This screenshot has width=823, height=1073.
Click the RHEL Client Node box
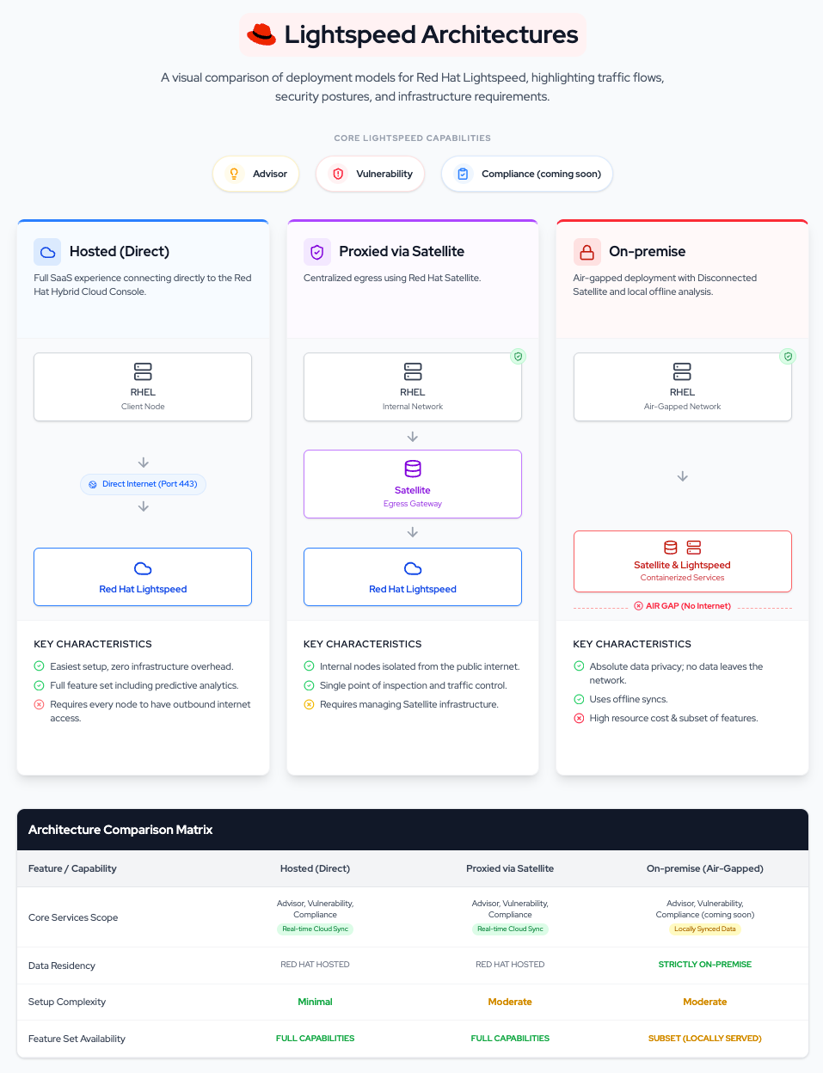point(143,387)
